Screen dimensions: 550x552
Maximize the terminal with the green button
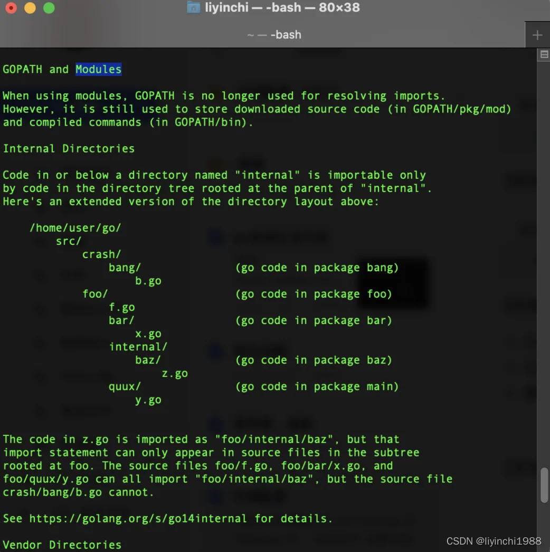point(49,8)
